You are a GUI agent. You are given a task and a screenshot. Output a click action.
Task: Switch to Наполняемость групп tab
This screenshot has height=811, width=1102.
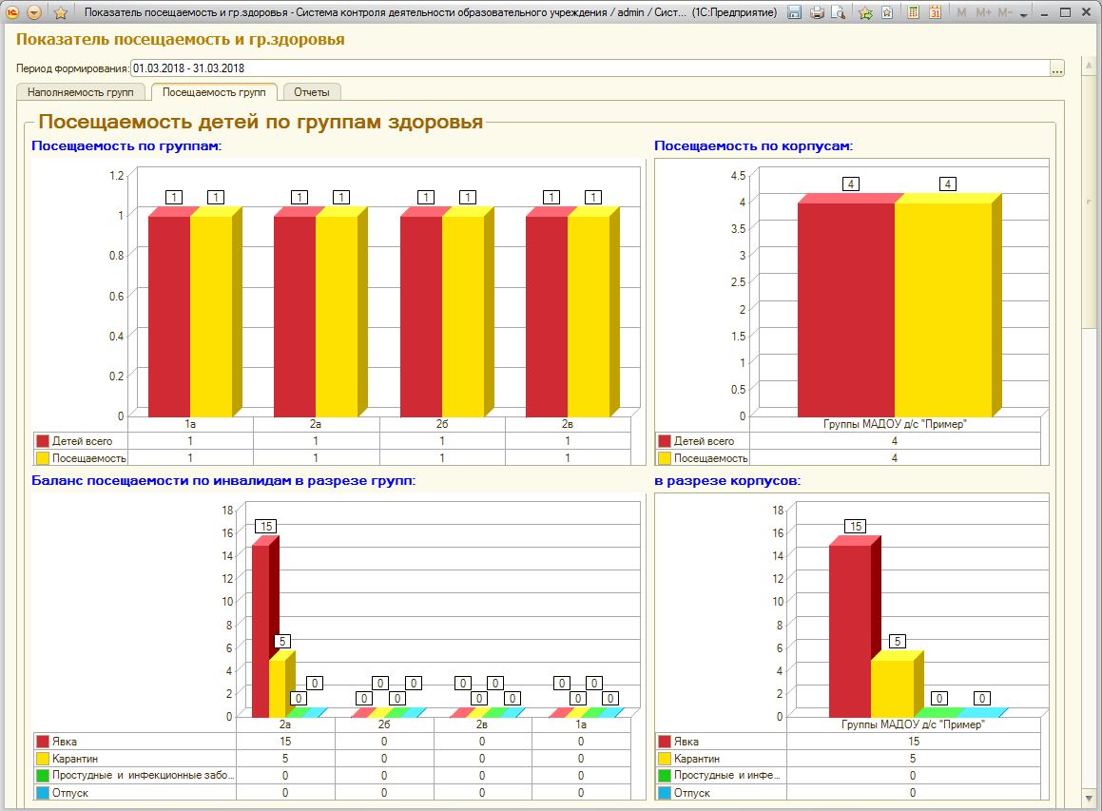coord(81,92)
